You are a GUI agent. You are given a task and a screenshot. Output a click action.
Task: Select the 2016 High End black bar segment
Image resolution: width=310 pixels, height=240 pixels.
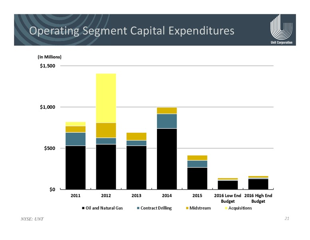[258, 184]
